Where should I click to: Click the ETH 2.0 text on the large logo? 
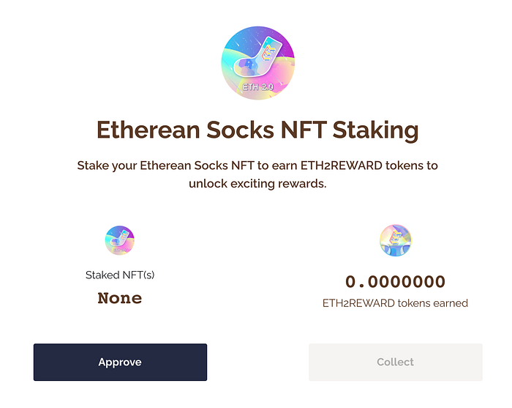pos(258,87)
